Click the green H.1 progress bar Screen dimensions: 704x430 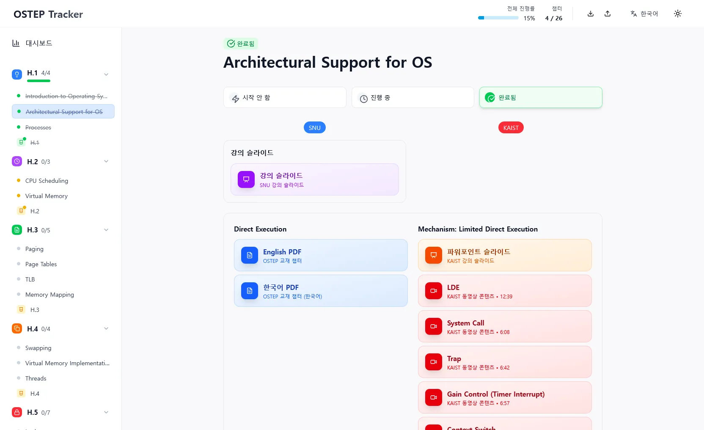click(x=38, y=81)
